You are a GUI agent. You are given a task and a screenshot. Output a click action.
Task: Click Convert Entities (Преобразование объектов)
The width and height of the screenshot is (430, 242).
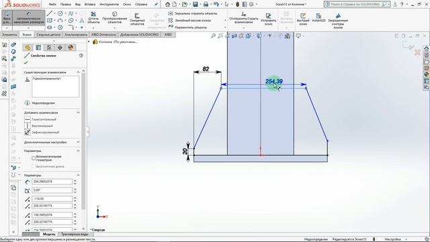(x=115, y=18)
